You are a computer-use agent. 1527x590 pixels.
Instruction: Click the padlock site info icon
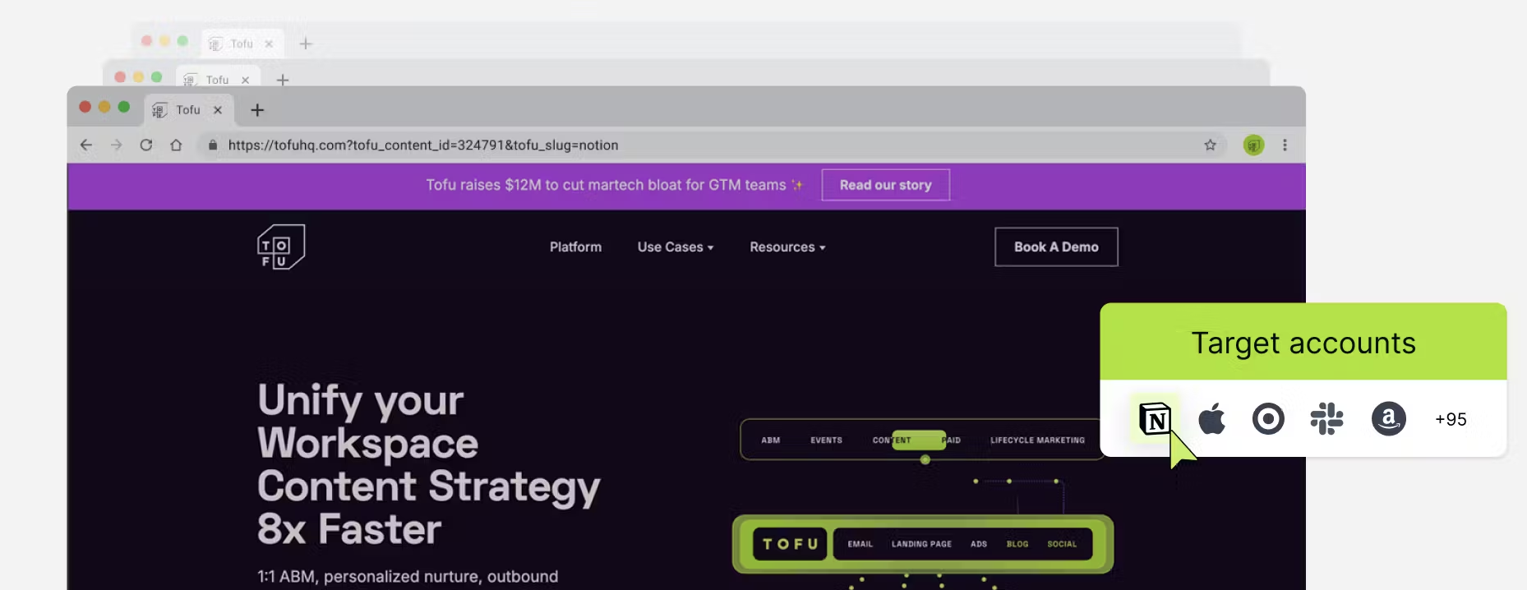pos(213,145)
